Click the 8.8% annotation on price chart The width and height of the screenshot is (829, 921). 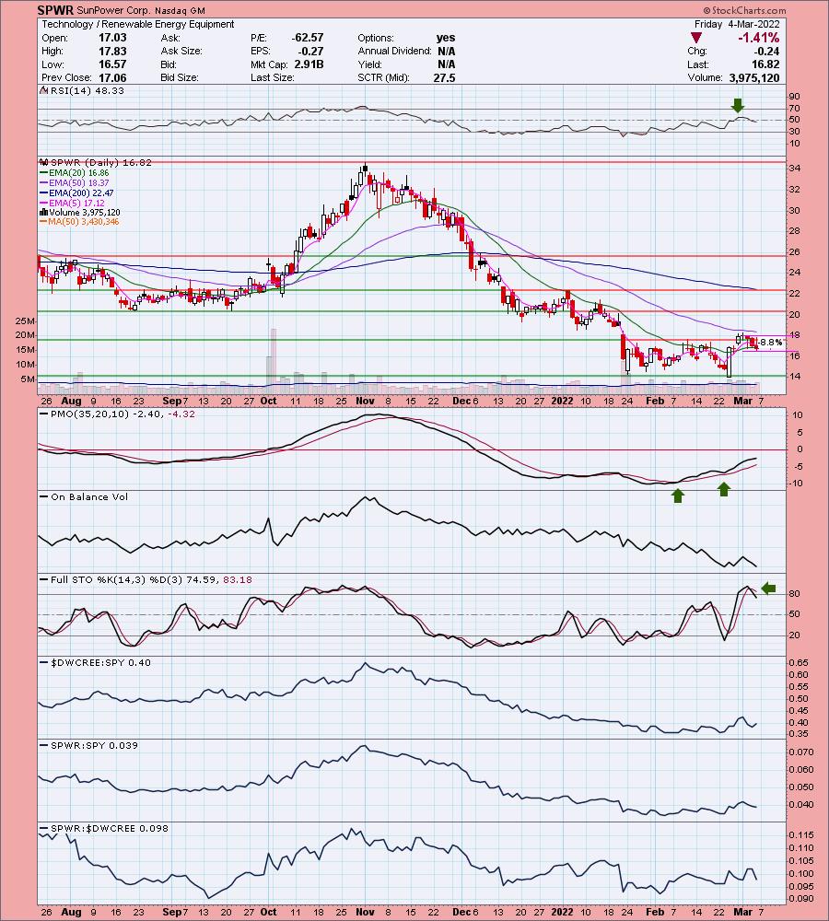[770, 342]
